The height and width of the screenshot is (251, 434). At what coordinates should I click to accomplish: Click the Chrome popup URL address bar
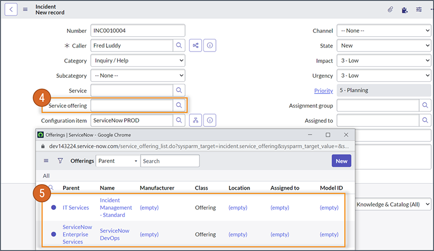click(199, 146)
